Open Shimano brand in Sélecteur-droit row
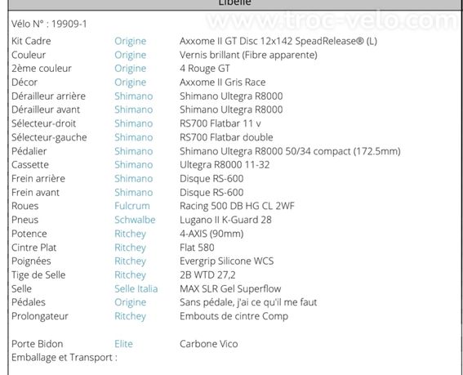 coord(133,123)
